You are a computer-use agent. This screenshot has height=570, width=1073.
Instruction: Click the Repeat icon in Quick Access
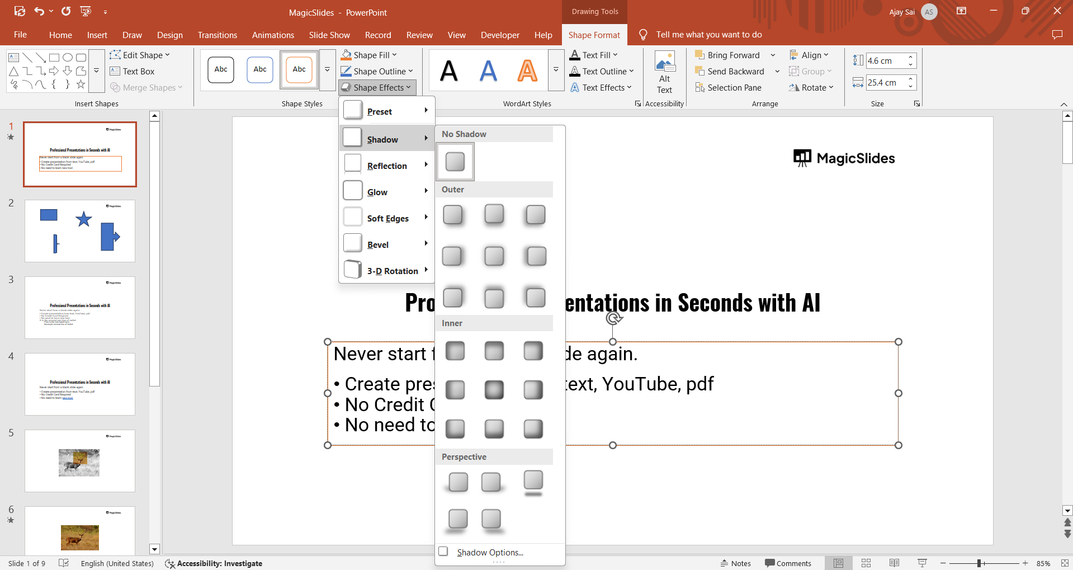click(66, 11)
